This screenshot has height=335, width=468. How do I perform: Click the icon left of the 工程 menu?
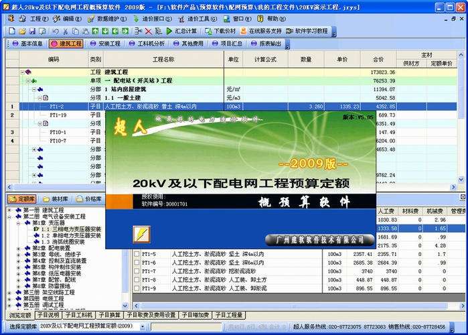click(x=22, y=19)
